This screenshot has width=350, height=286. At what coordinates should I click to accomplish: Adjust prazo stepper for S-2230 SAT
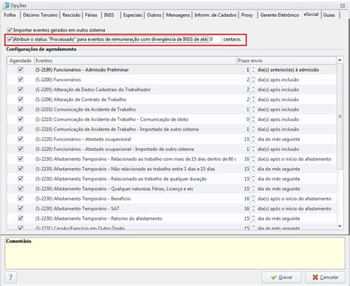253,209
